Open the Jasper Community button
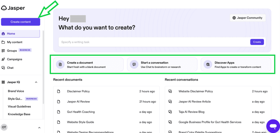The height and width of the screenshot is (133, 280). pyautogui.click(x=248, y=18)
